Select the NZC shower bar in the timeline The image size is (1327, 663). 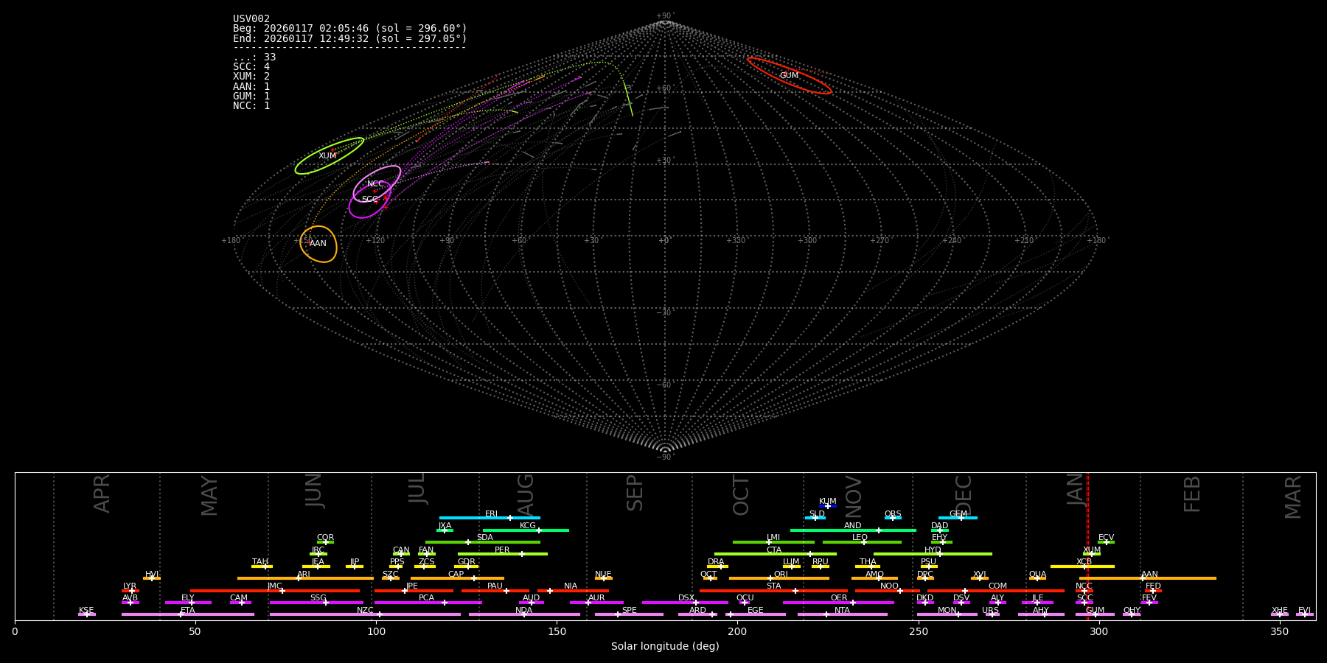point(365,614)
